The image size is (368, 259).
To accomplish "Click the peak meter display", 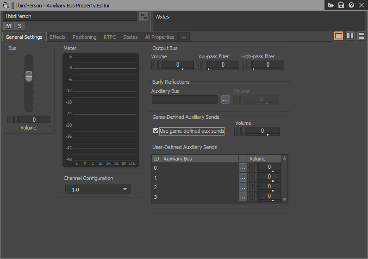I will 101,110.
